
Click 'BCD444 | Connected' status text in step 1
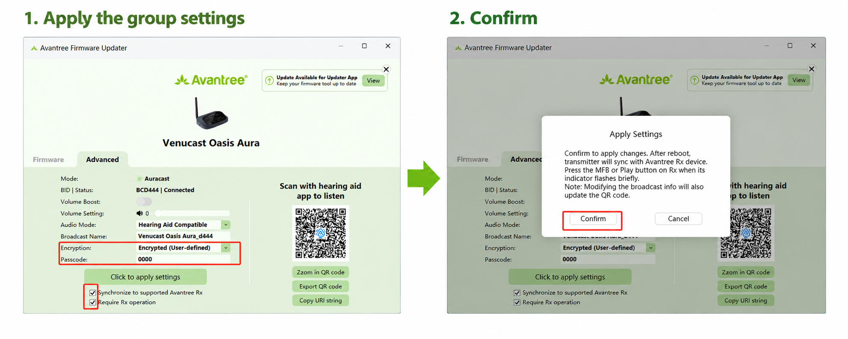[165, 190]
